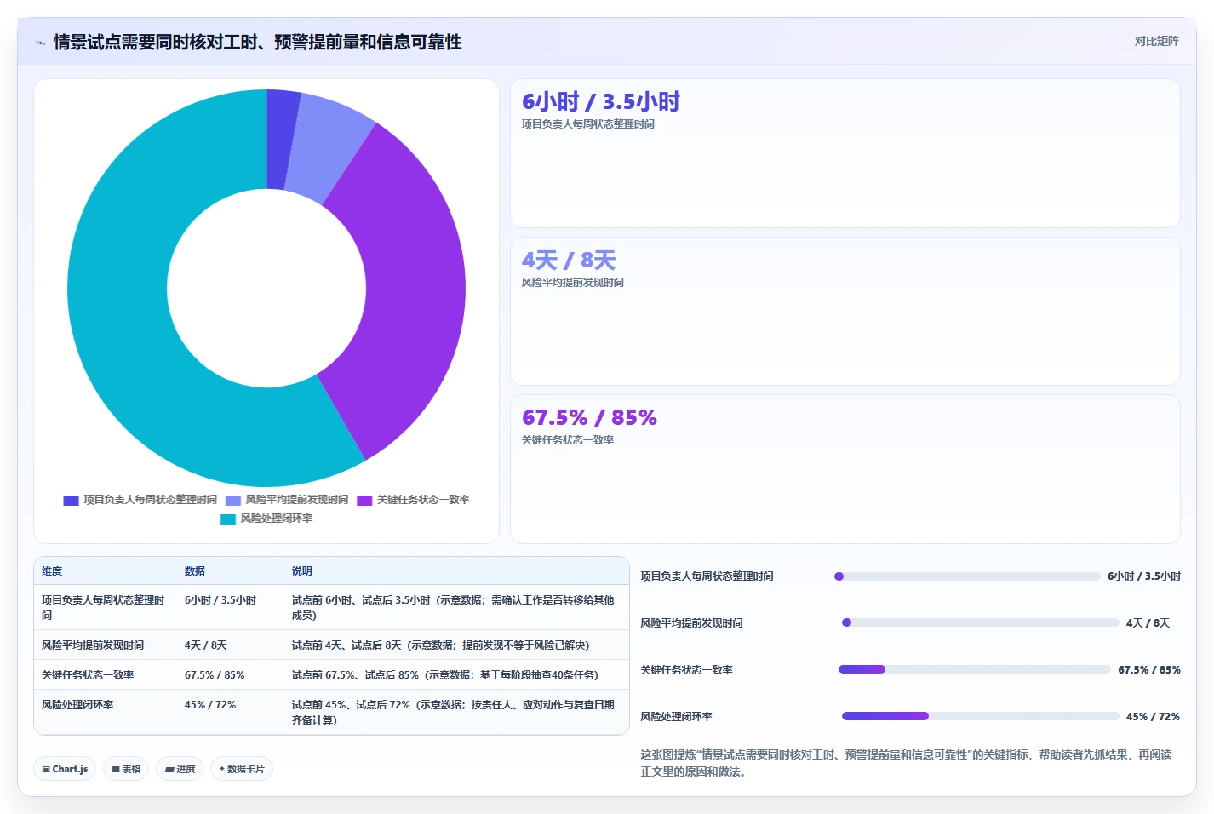Click the 说明 column header
Screen dimensions: 1214x814
click(x=302, y=571)
